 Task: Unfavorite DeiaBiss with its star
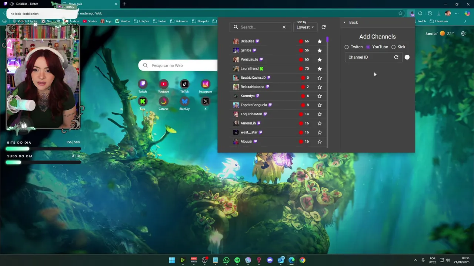(x=320, y=41)
